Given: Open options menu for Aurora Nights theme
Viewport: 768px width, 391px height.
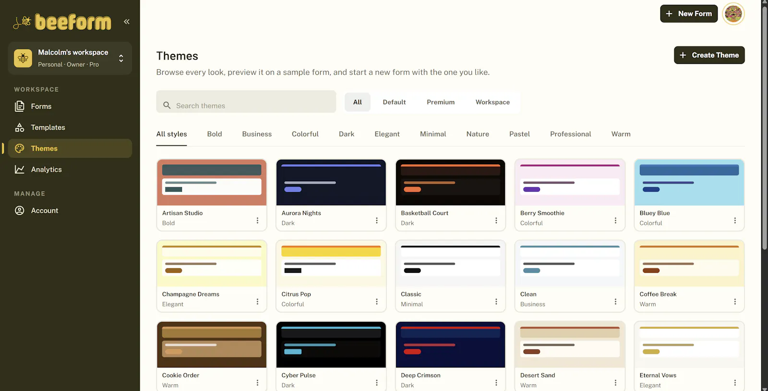Looking at the screenshot, I should point(377,220).
